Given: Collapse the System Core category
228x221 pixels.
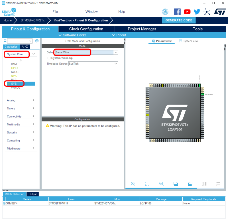Looking at the screenshot, I should click(34, 54).
